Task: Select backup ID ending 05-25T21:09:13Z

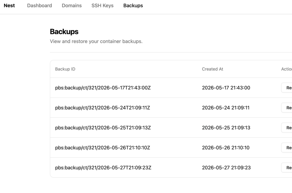Action: pos(103,128)
